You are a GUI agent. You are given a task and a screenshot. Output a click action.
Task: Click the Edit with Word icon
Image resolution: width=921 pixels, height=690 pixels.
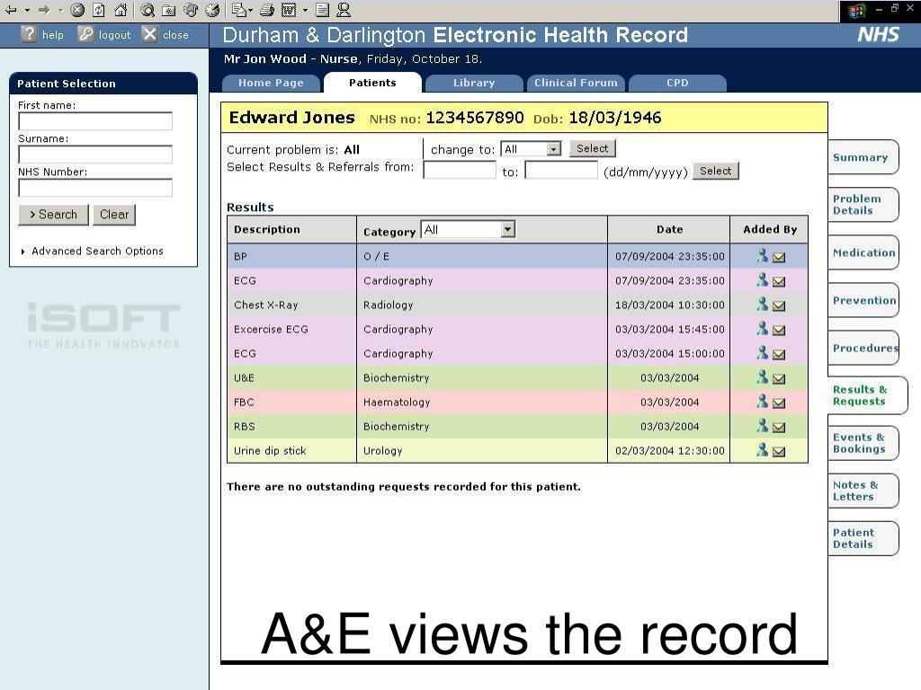[x=289, y=9]
